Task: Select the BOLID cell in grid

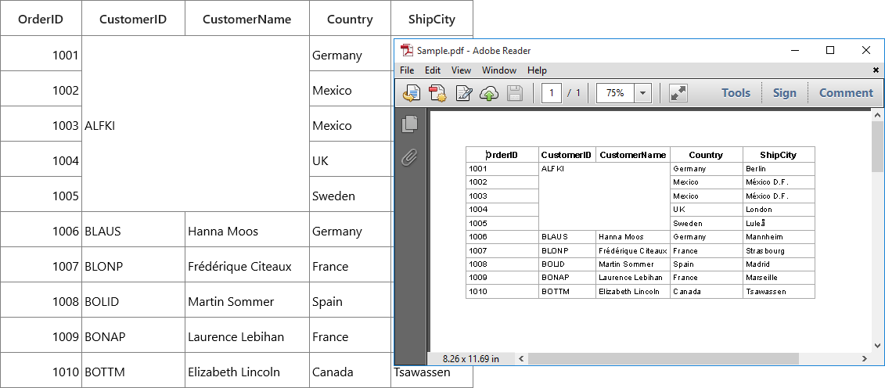Action: [x=133, y=300]
